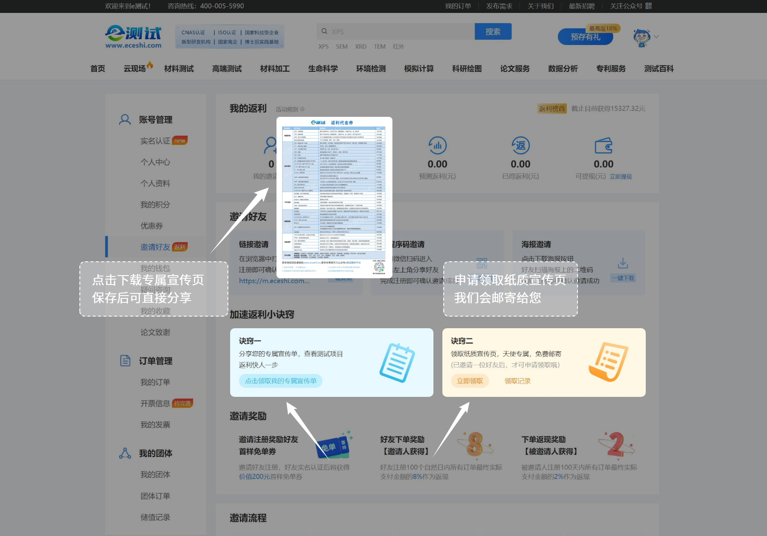Viewport: 767px width, 536px height.
Task: Click the orange 立即领取 button
Action: [x=470, y=381]
